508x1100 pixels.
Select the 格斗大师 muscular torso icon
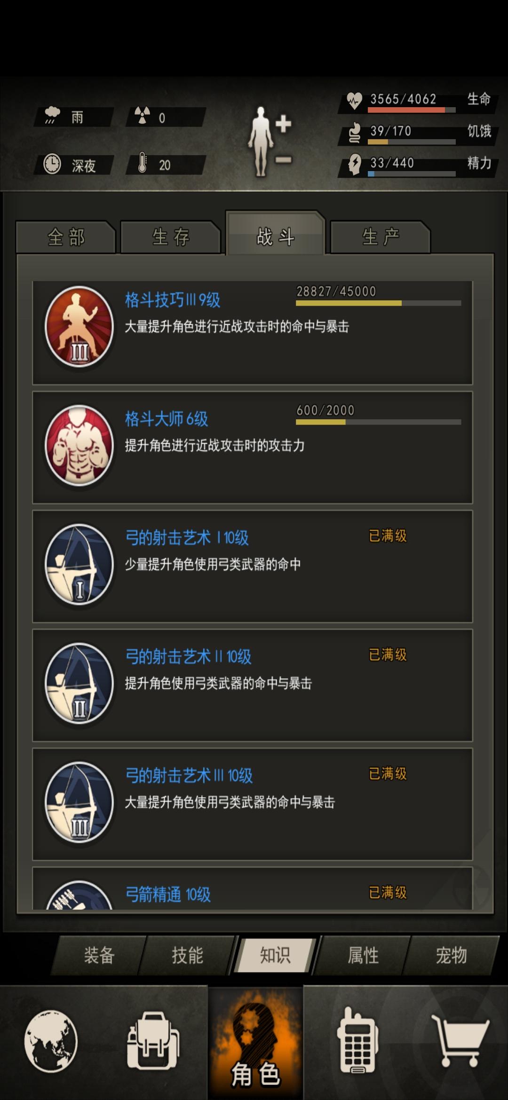79,446
